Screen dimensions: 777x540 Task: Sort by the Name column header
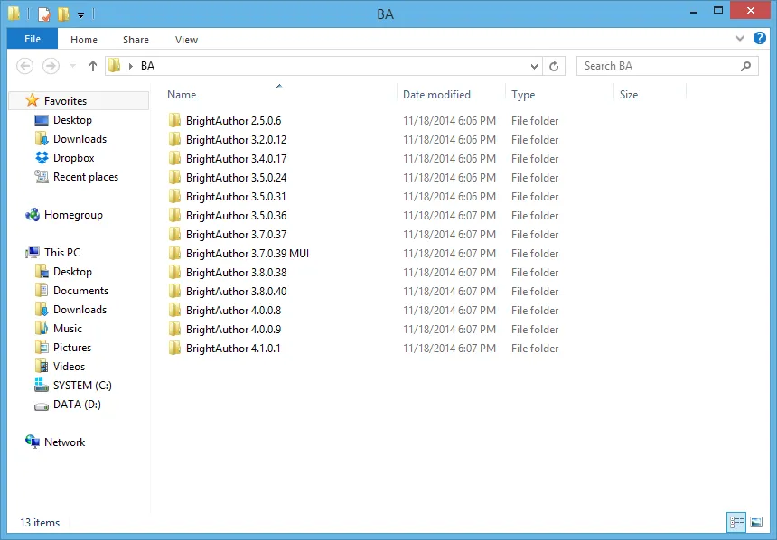(182, 95)
